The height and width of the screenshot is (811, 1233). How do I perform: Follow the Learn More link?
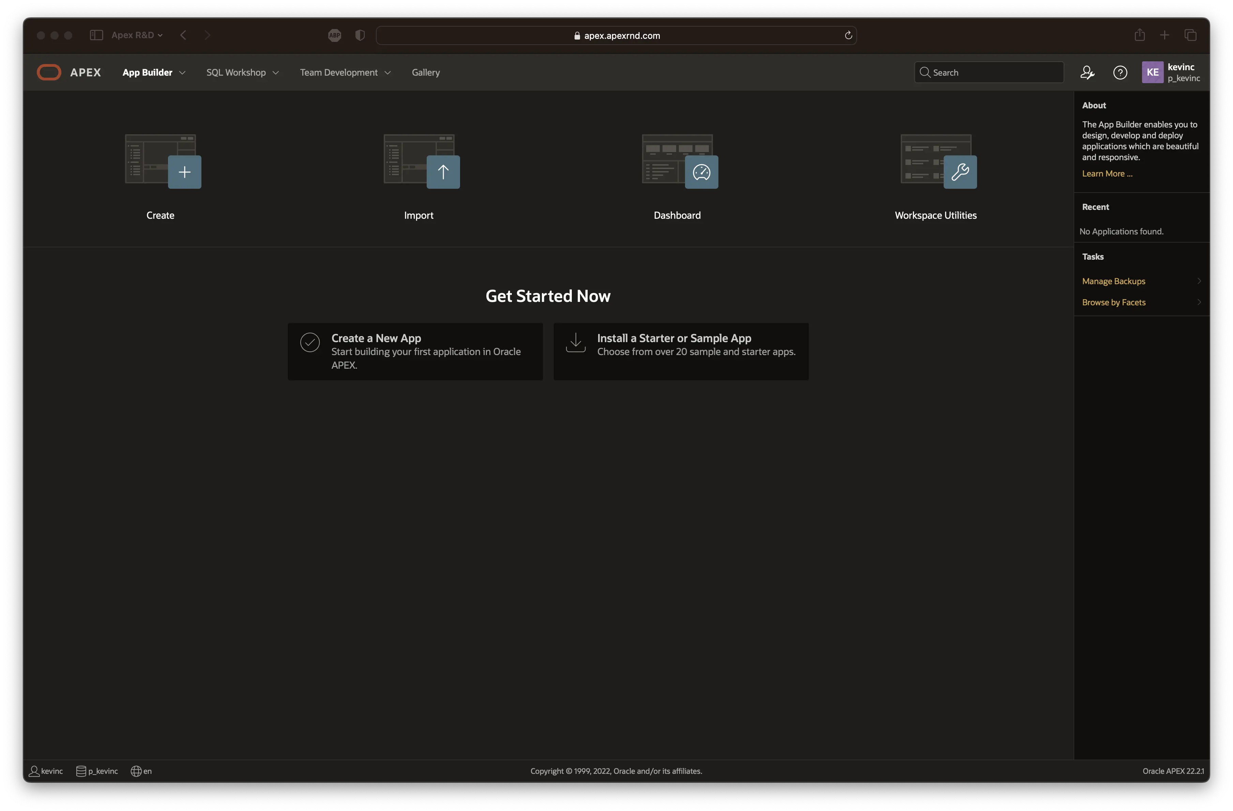[1107, 173]
